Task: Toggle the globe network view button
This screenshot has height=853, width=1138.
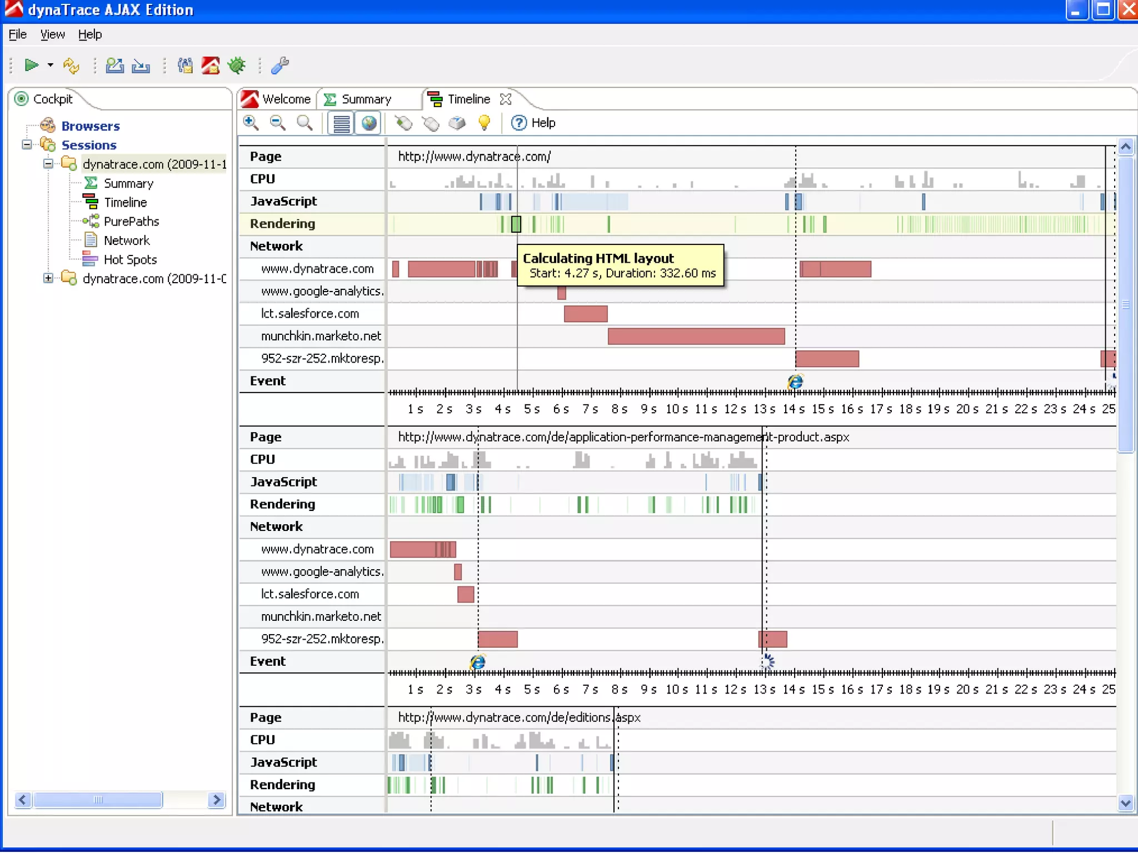Action: click(368, 123)
